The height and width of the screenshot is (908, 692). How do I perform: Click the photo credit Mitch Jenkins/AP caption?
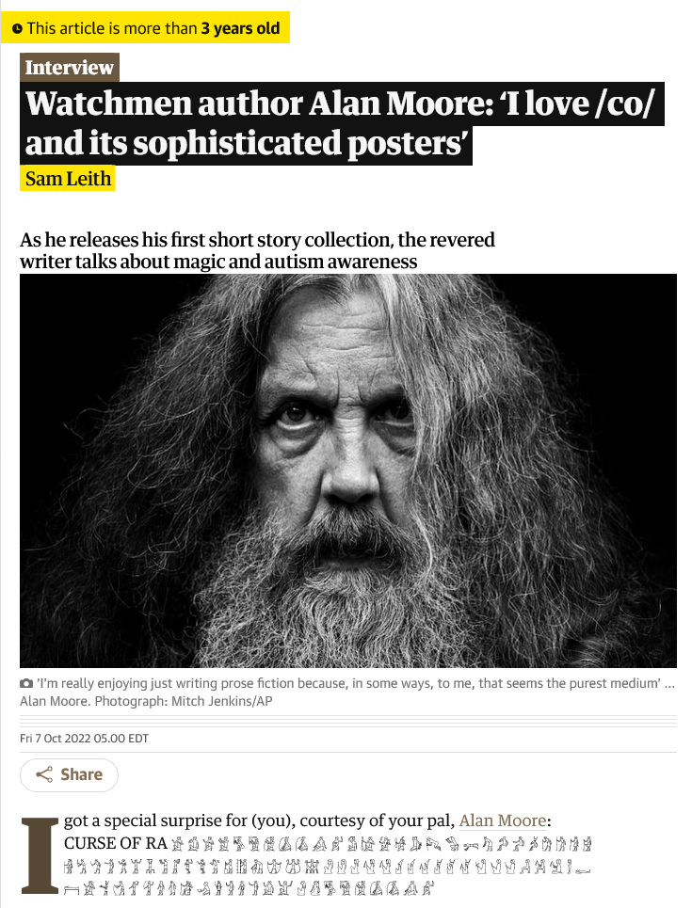click(184, 701)
